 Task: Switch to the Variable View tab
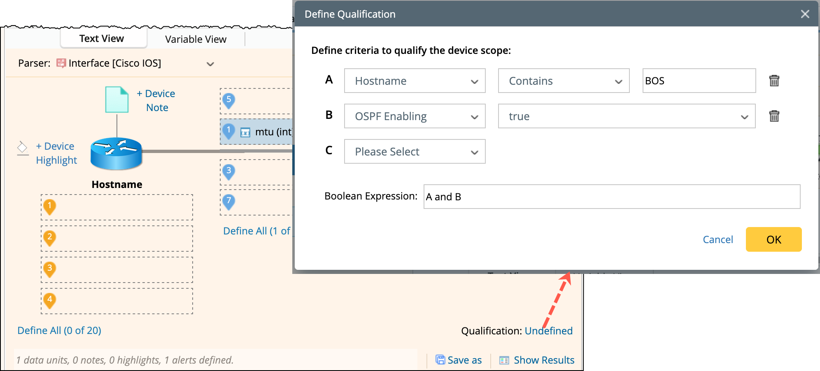pyautogui.click(x=196, y=39)
